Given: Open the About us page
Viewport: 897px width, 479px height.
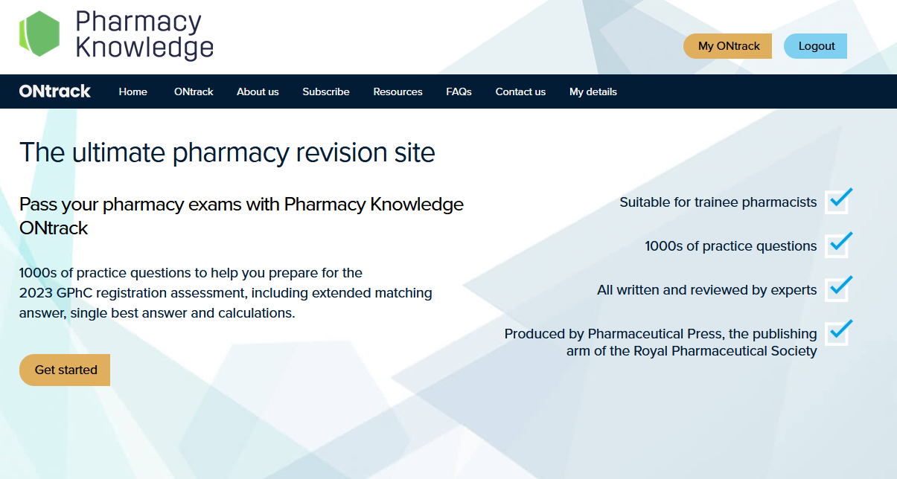Looking at the screenshot, I should point(258,91).
